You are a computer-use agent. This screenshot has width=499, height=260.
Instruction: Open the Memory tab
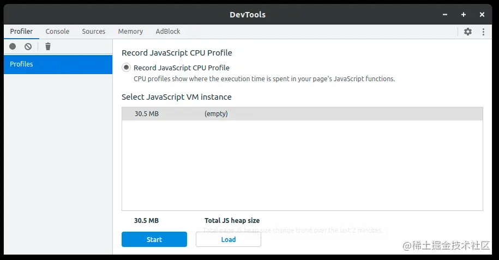130,32
